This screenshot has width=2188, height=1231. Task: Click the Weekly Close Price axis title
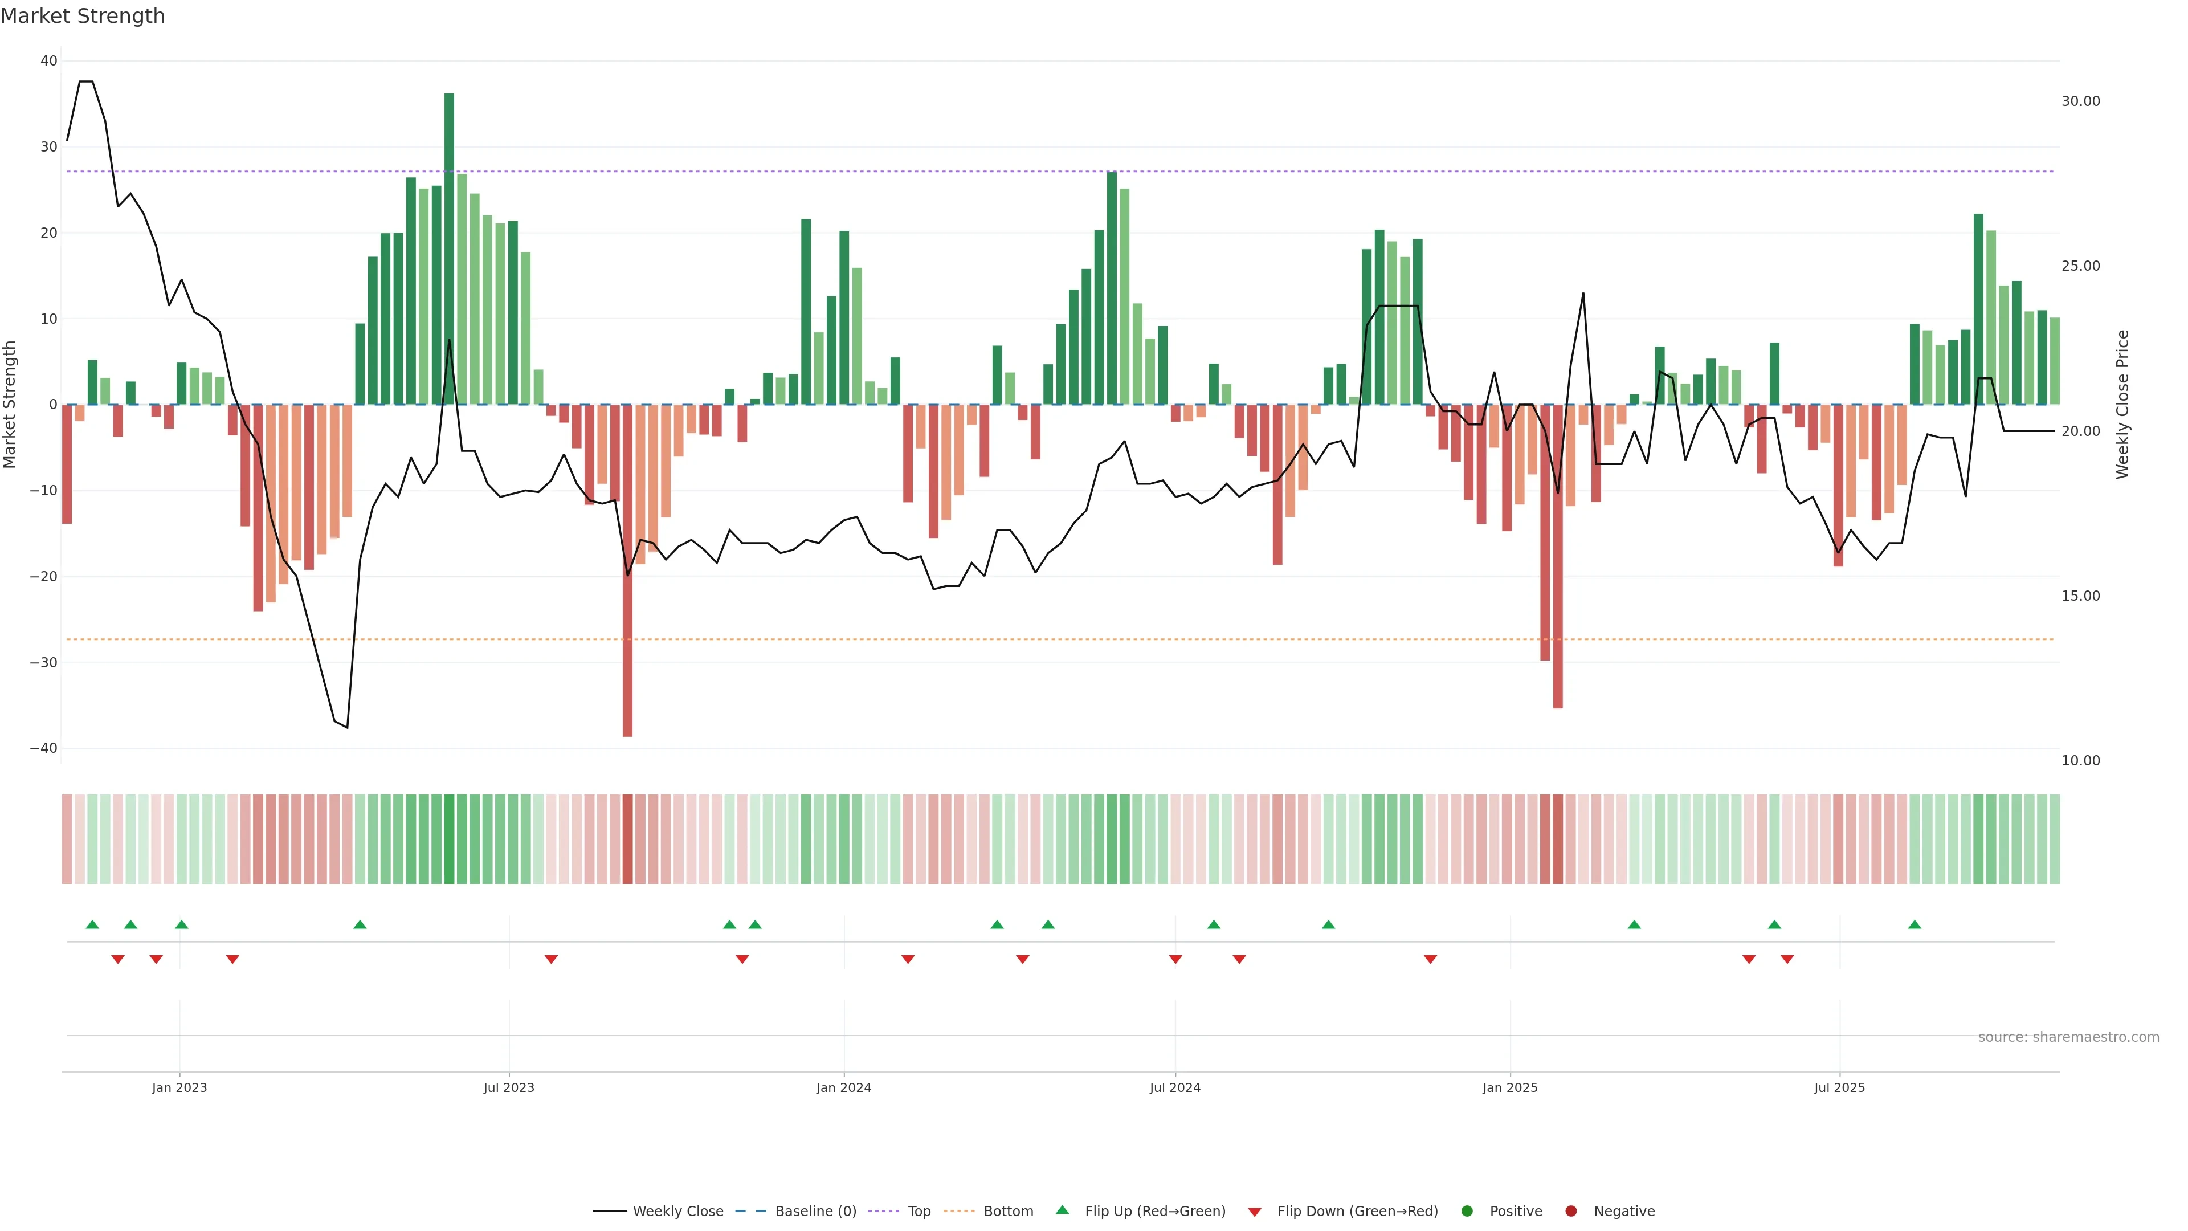[x=2122, y=405]
